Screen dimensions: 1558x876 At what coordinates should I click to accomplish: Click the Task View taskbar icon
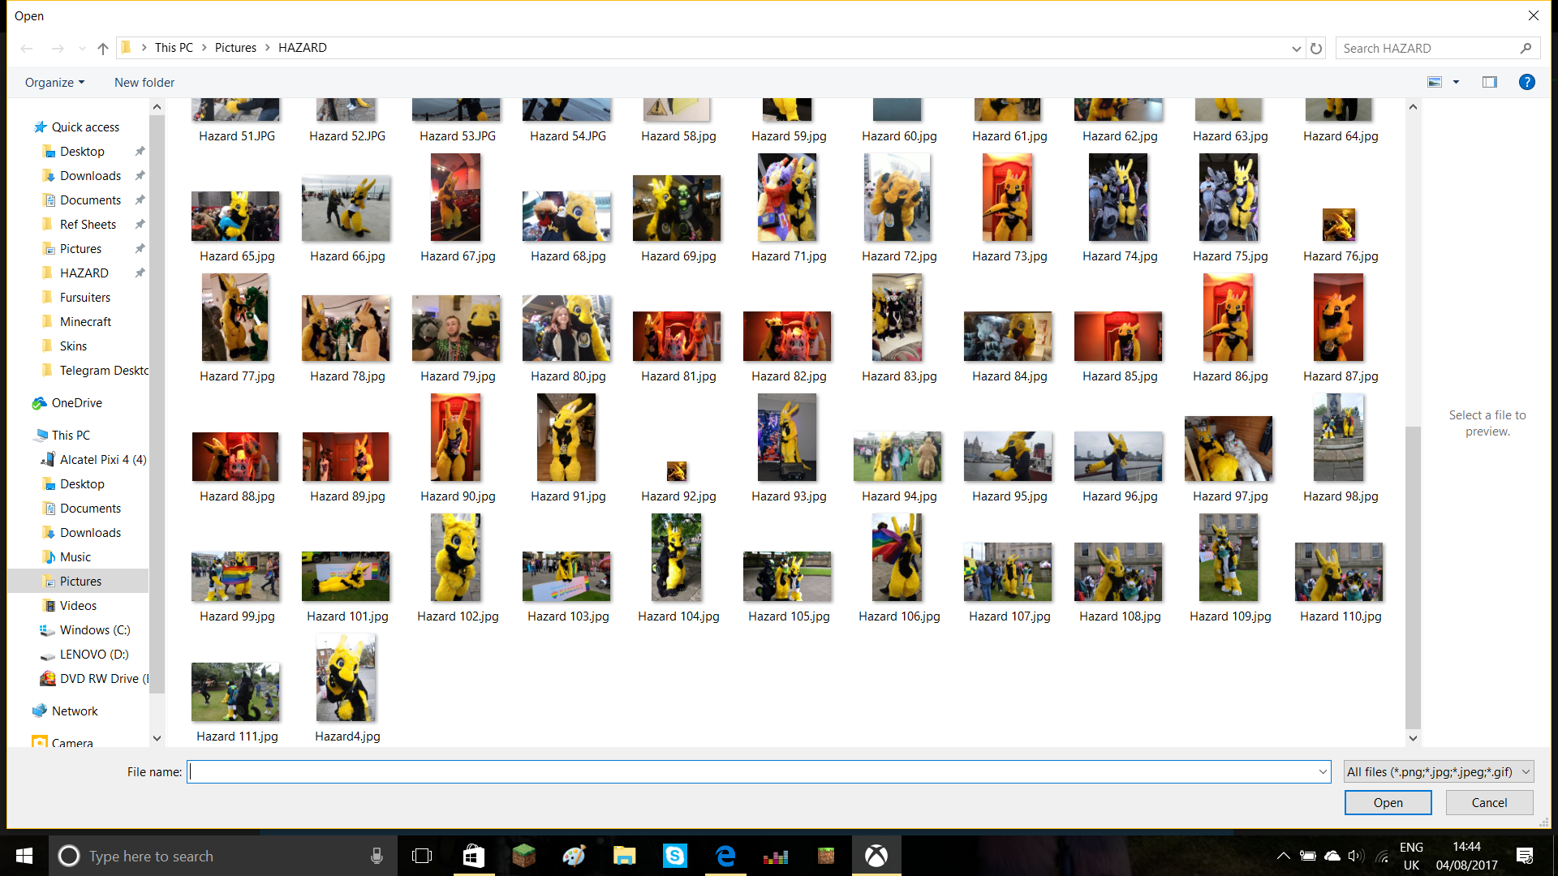pos(422,856)
